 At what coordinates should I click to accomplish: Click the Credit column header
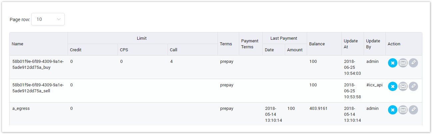coord(76,50)
